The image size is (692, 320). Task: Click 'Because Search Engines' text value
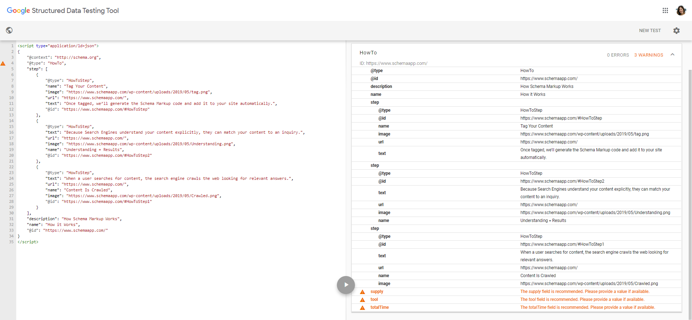595,193
